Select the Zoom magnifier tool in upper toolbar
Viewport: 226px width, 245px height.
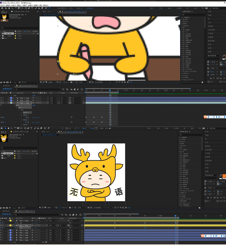pos(12,8)
